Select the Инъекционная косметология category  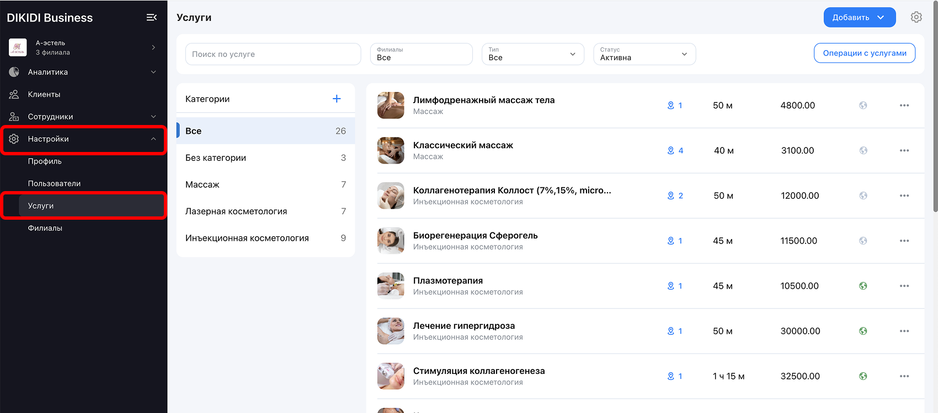tap(265, 238)
